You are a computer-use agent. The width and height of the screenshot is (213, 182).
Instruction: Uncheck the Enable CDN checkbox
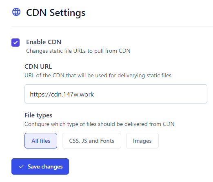coord(16,43)
